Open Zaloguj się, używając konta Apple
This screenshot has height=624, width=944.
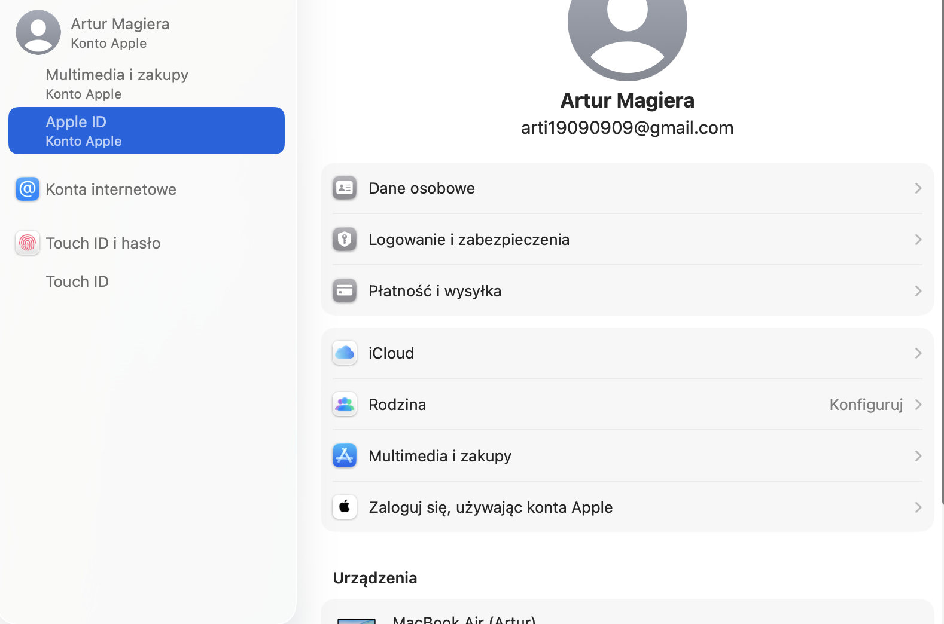[627, 507]
